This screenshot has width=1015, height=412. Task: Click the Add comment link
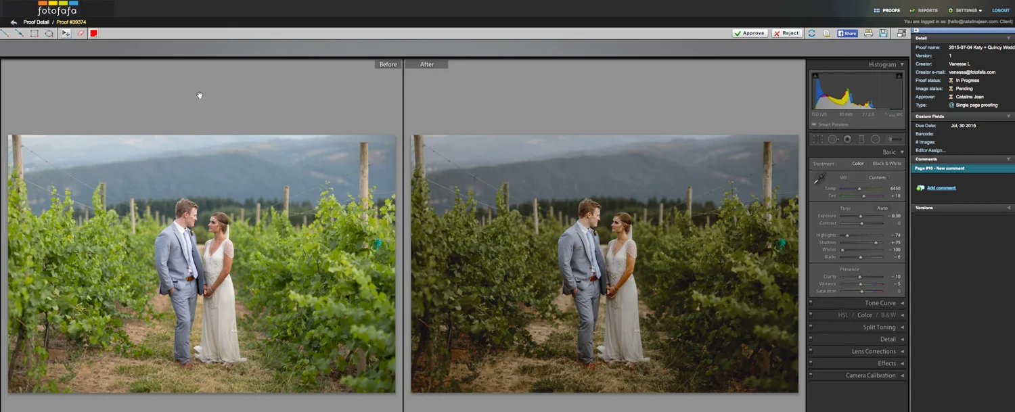(941, 188)
